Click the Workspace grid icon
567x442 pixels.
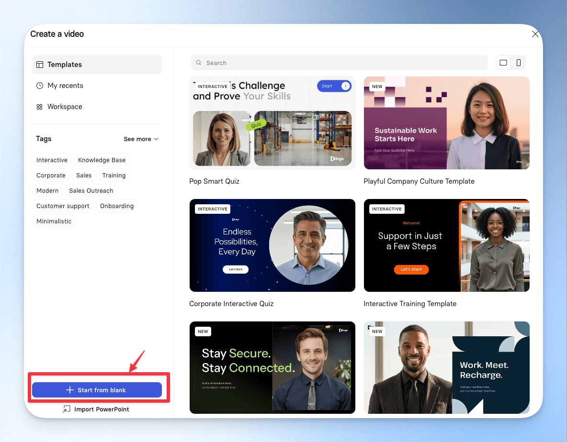(x=39, y=107)
